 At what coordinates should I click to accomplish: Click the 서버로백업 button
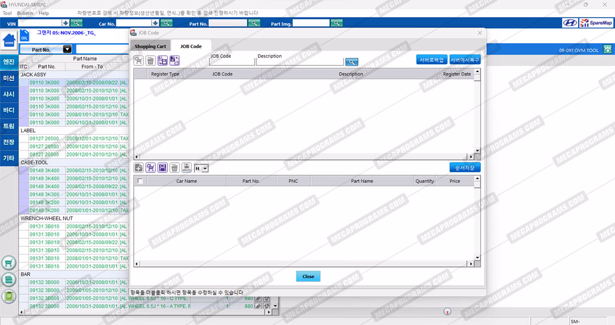pos(431,60)
